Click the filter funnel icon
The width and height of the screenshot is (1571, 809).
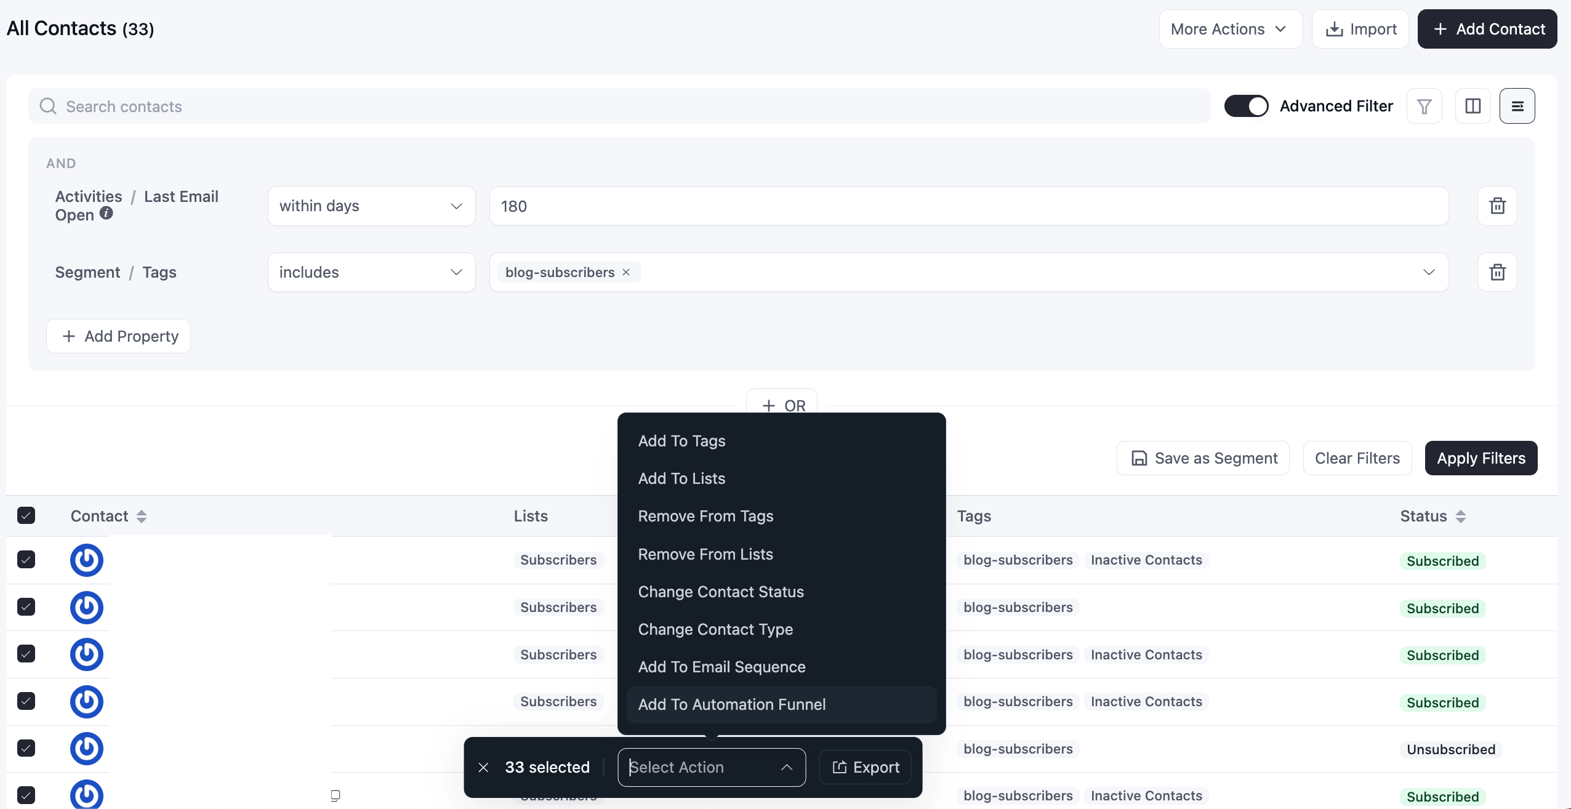tap(1424, 107)
